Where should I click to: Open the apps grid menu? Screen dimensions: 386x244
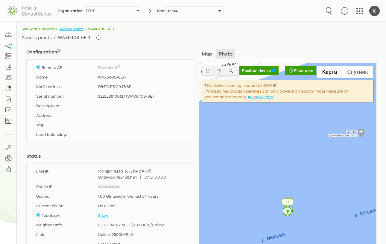pyautogui.click(x=360, y=11)
